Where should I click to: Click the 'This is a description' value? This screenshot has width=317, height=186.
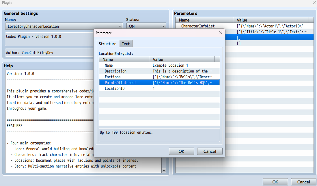coord(183,71)
